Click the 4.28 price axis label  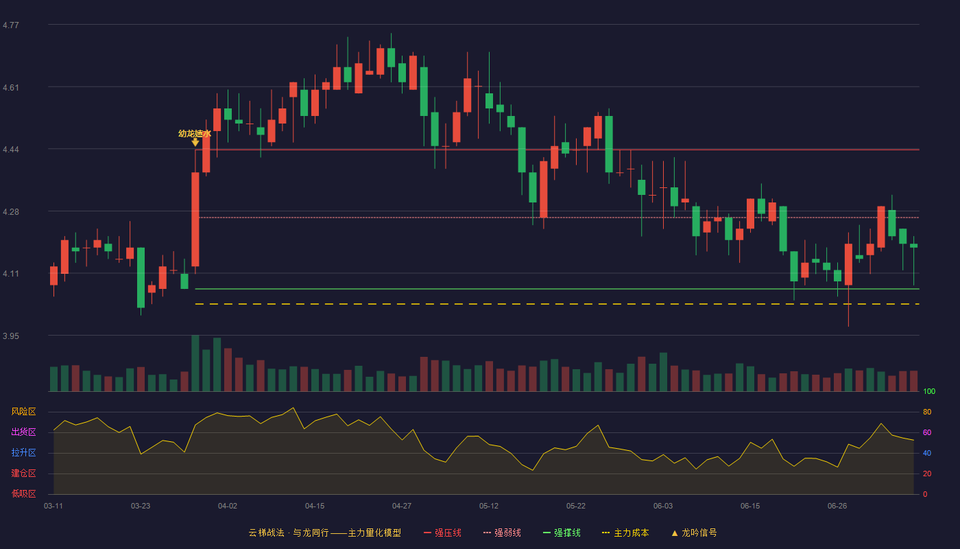(11, 211)
